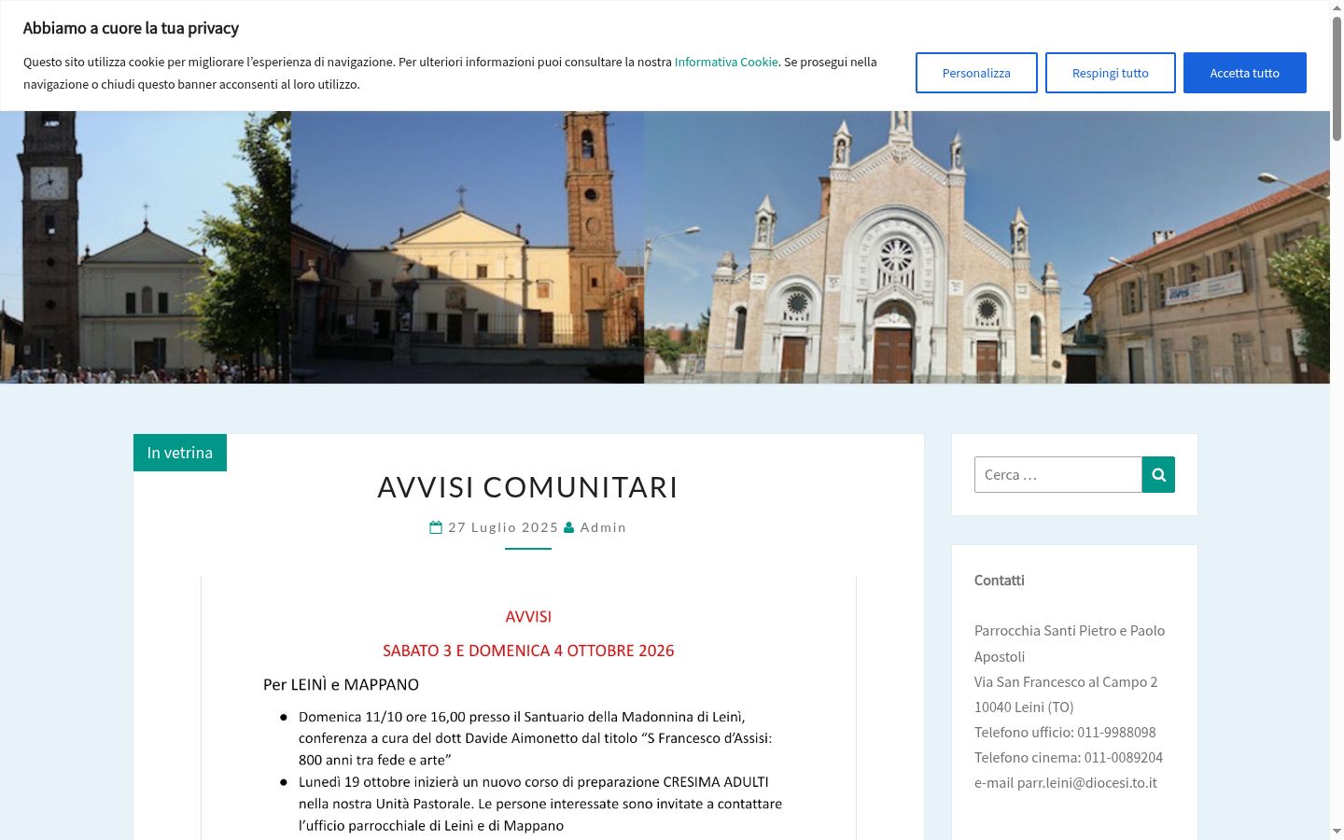
Task: Open the AVVISI COMUNITARI post title
Action: click(528, 487)
